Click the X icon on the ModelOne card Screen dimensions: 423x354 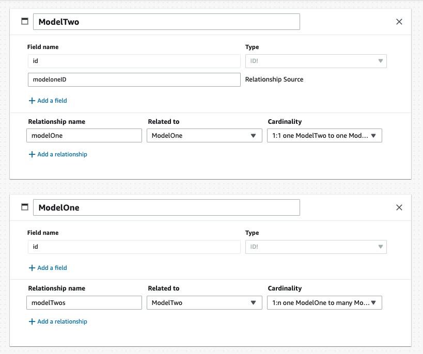(399, 207)
